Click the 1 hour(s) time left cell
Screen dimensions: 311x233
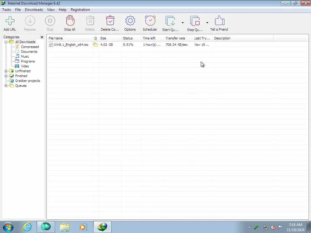pyautogui.click(x=152, y=45)
